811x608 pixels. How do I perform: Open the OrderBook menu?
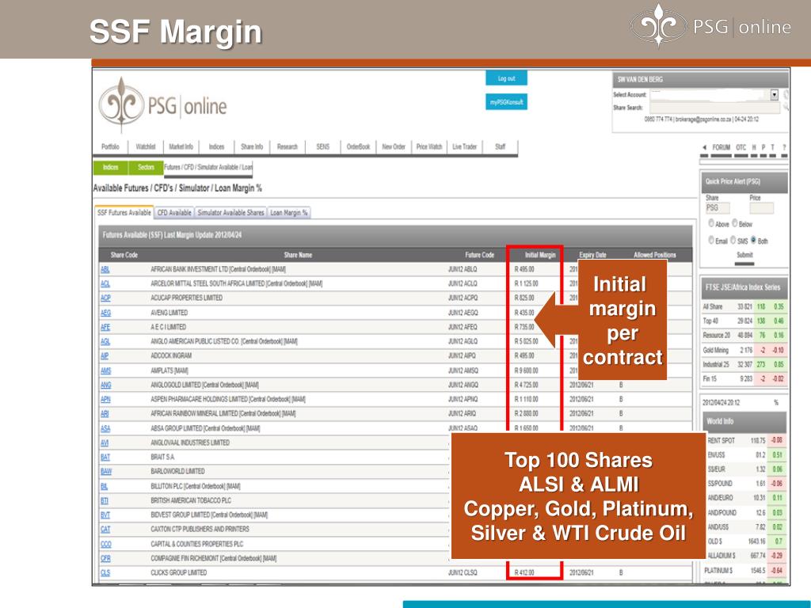(359, 146)
